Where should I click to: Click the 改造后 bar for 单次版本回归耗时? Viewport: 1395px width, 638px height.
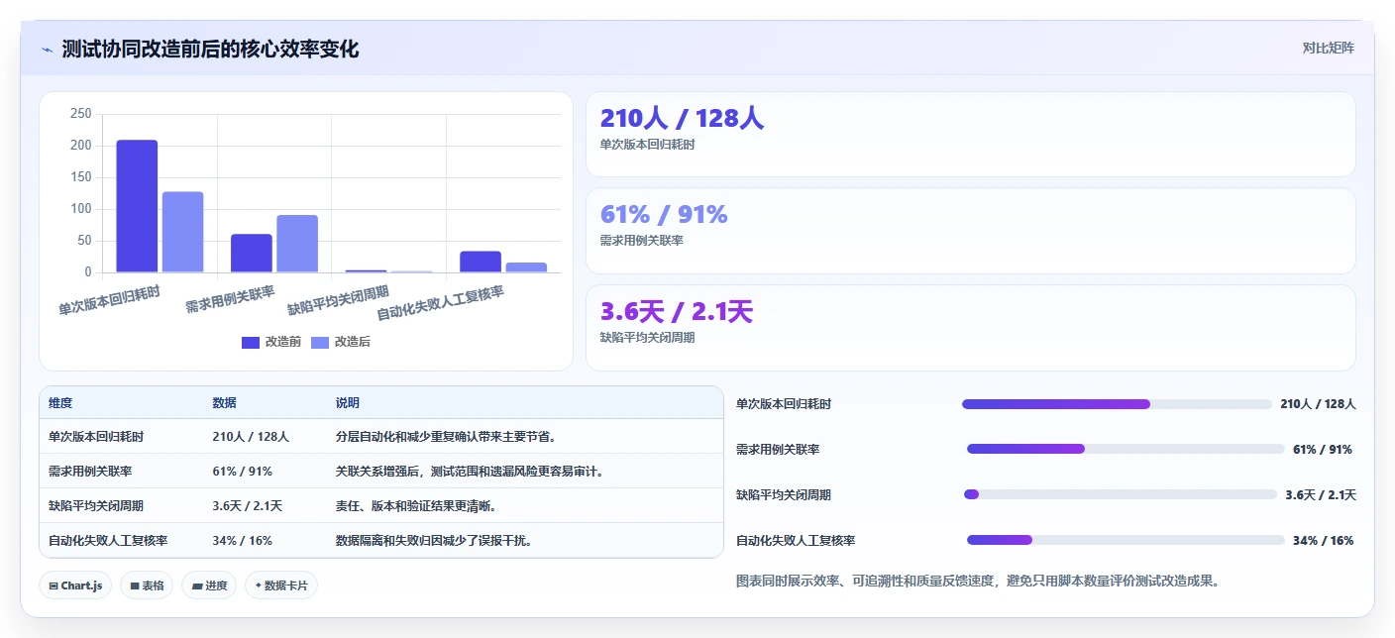point(182,232)
